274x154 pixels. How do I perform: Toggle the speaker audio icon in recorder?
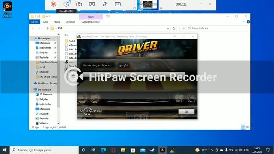coord(134,8)
